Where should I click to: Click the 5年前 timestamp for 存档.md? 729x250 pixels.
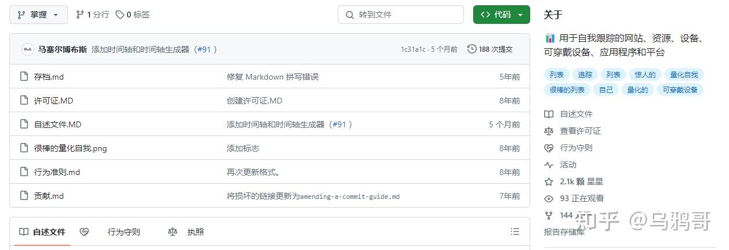[x=510, y=77]
